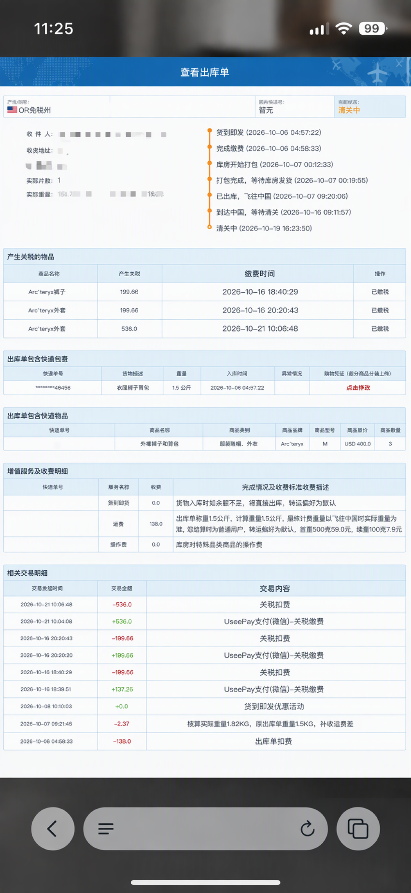Tap the 货到即发 timeline marker dot

pyautogui.click(x=209, y=131)
